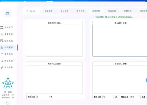Click the 使用群数 53 text
This screenshot has height=105, width=147.
point(8,98)
